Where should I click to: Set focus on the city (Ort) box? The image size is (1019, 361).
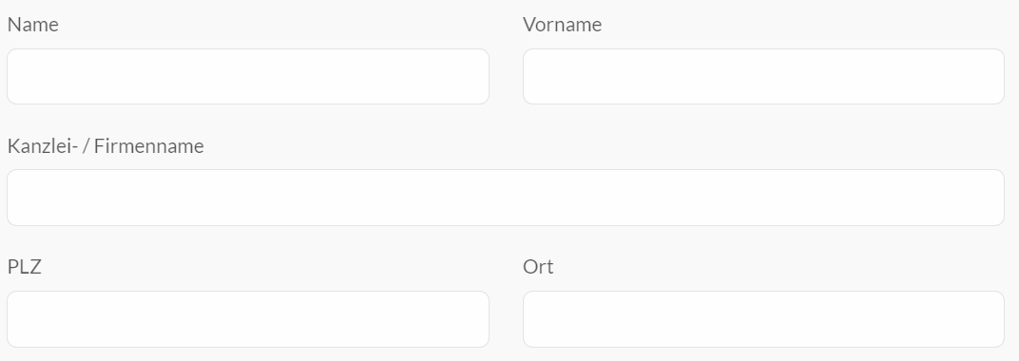tap(763, 319)
